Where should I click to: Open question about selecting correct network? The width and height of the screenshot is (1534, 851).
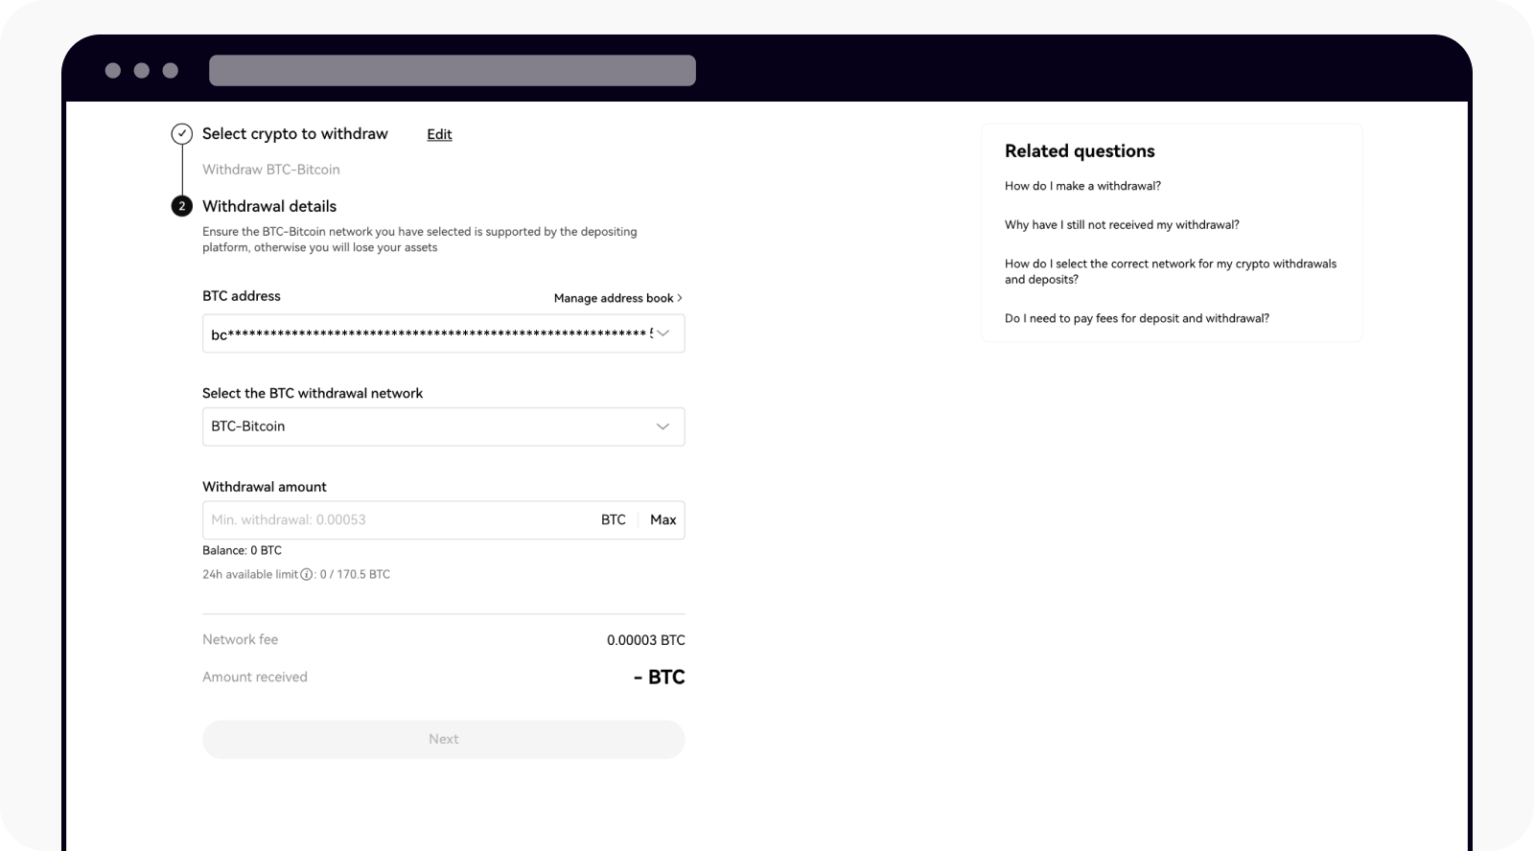pos(1171,271)
